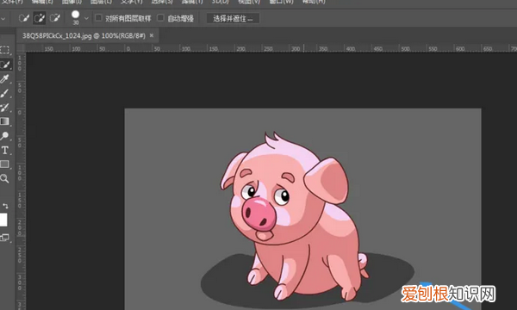Select the Quick Selection tool in toolbox
This screenshot has width=517, height=310.
[5, 65]
